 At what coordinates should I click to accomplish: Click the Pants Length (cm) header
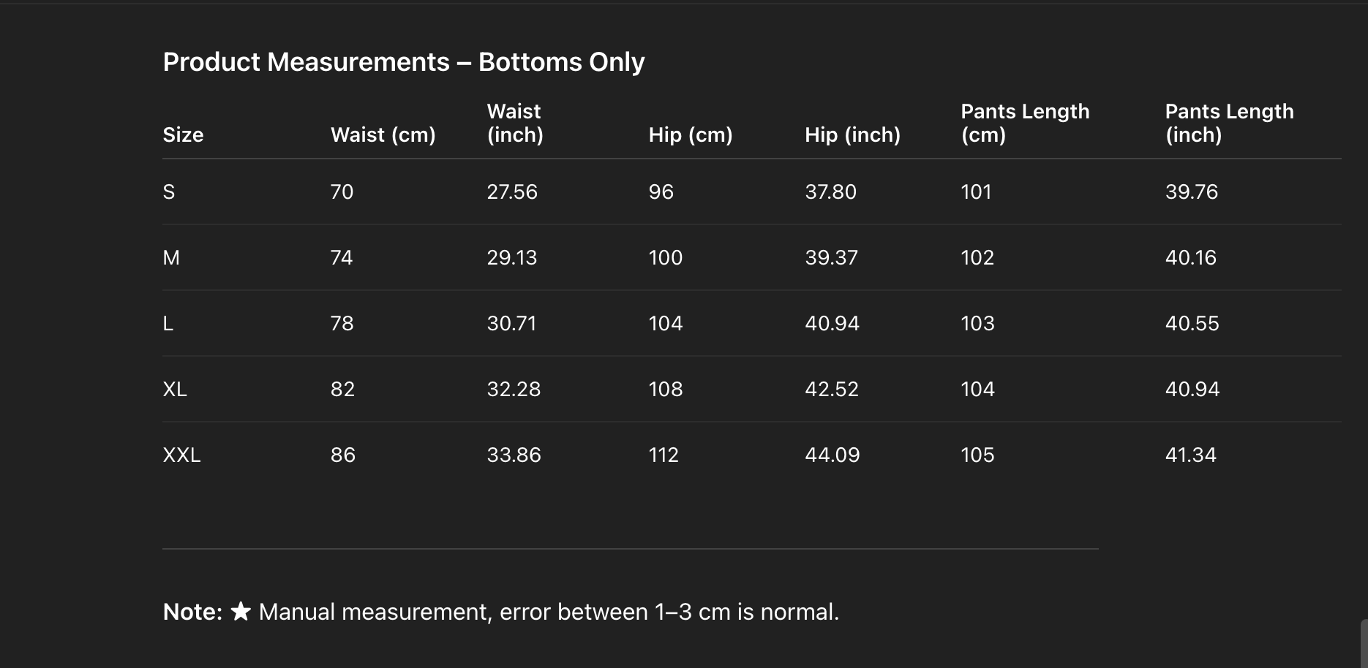(1024, 123)
